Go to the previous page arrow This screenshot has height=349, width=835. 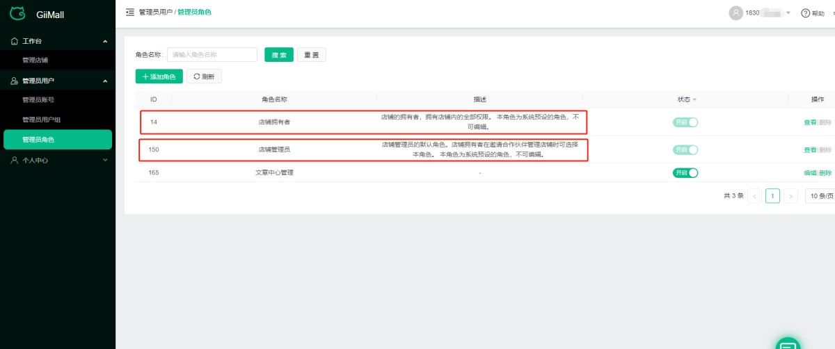pos(754,196)
